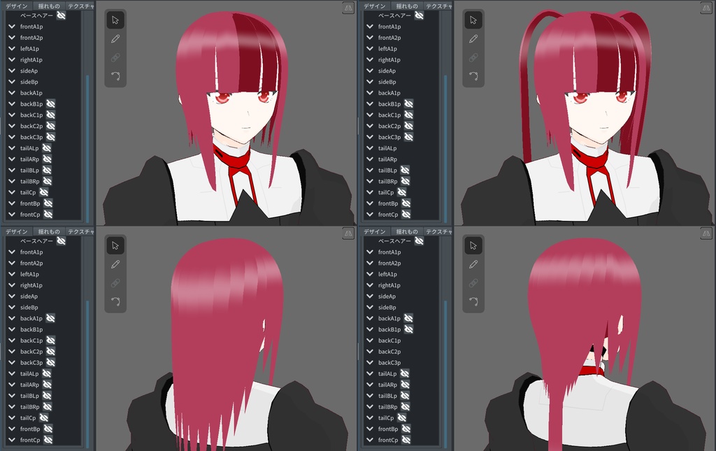This screenshot has height=451, width=716.
Task: Click the eraser tool in the bottom-left view
Action: click(x=115, y=283)
